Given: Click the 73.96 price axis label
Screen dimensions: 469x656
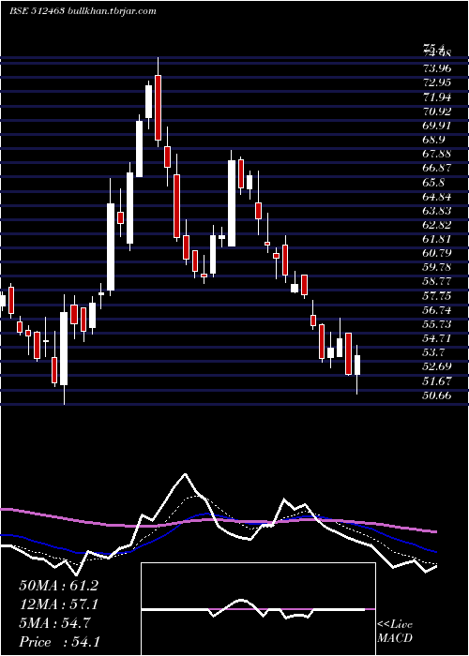Looking at the screenshot, I should click(x=437, y=67).
